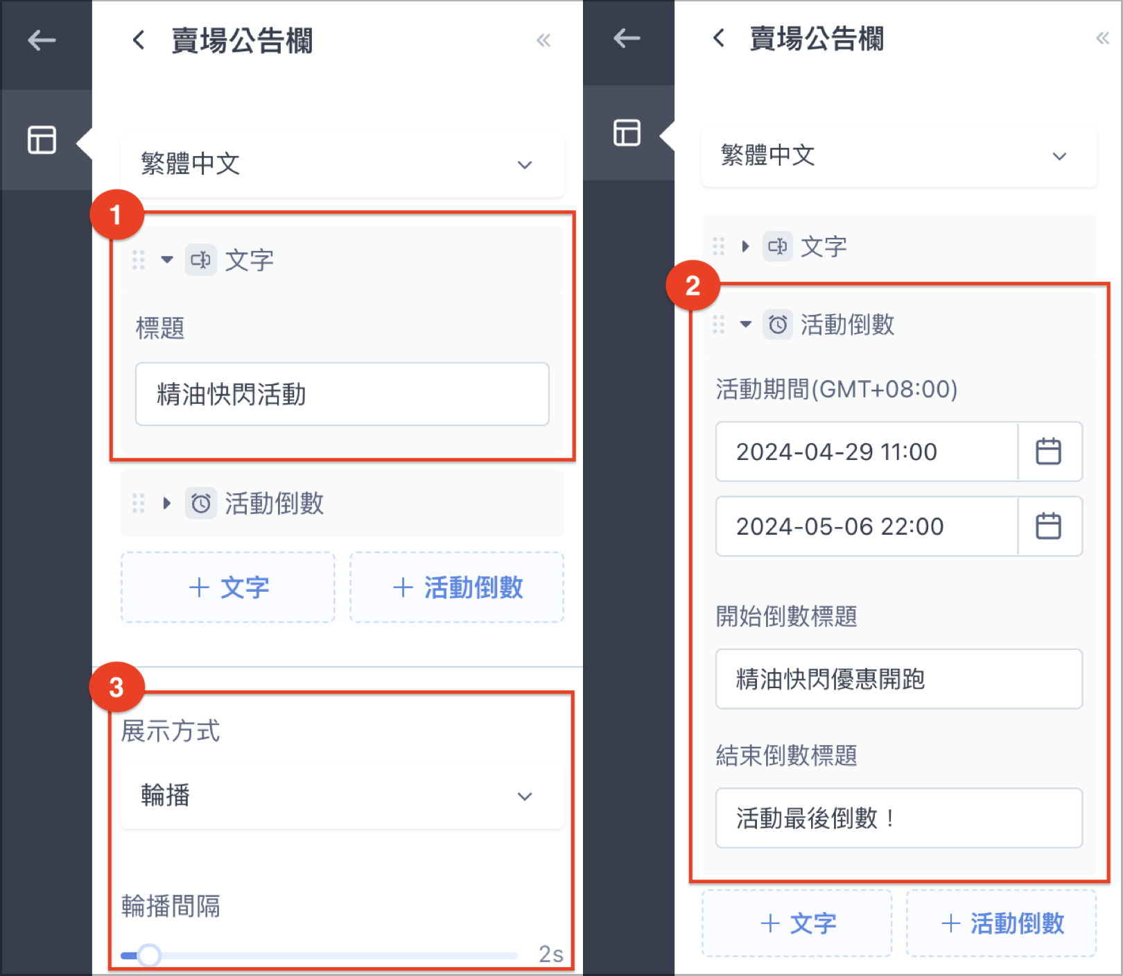Open 展示方式 dropdown showing 輪播
This screenshot has width=1123, height=976.
[342, 796]
